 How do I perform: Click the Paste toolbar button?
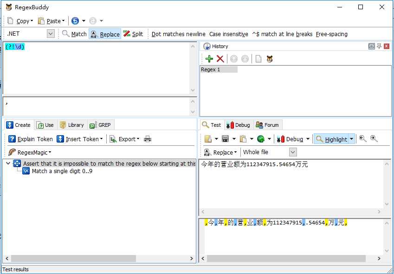(x=51, y=21)
